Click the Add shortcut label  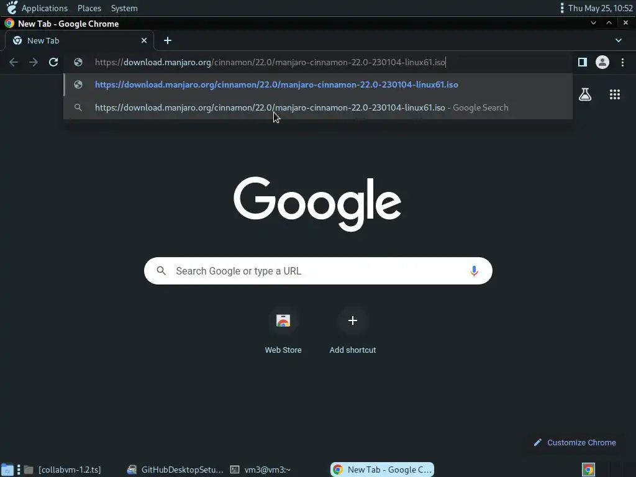[x=353, y=350]
